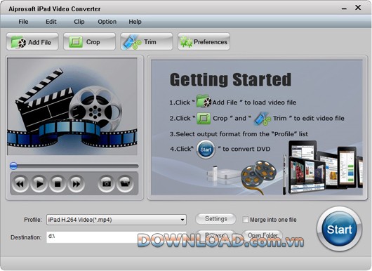Click the big blue Start button

339,229
